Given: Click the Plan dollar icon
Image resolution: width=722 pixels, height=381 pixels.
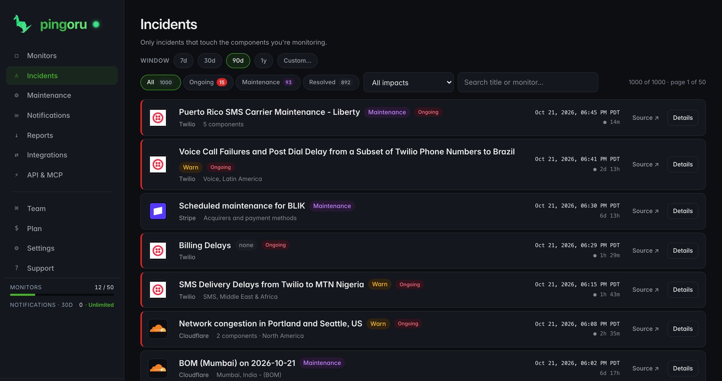Looking at the screenshot, I should pyautogui.click(x=17, y=228).
